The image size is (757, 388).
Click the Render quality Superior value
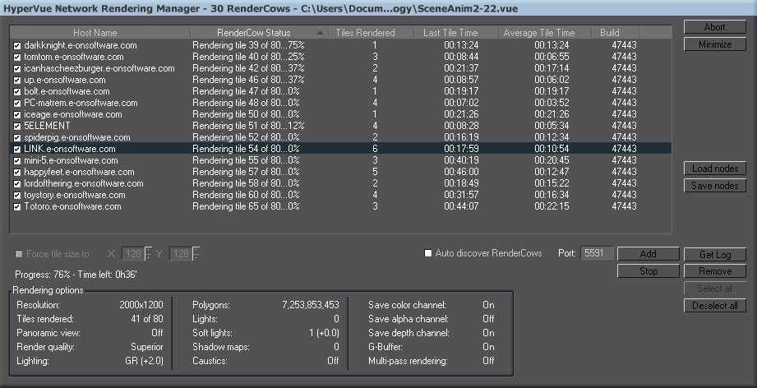(x=147, y=347)
